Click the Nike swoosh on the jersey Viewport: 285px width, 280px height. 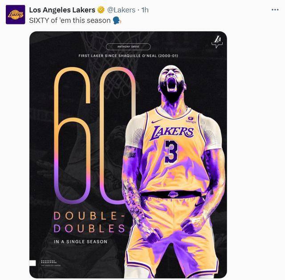[x=155, y=121]
